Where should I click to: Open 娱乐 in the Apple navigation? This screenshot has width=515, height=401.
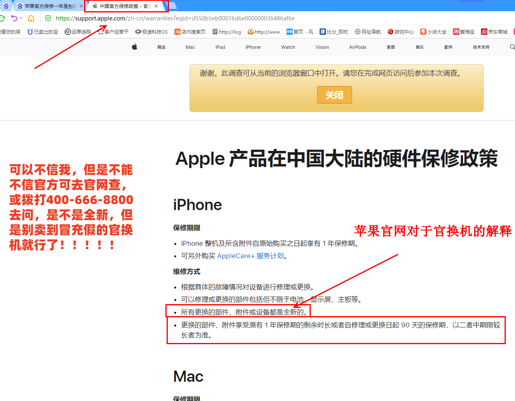point(420,47)
